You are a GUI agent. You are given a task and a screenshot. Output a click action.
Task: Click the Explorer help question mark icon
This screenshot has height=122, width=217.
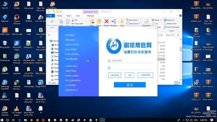(x=180, y=16)
